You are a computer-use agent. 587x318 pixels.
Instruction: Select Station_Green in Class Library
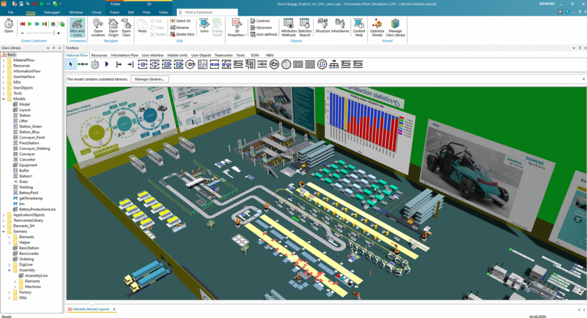tap(30, 126)
